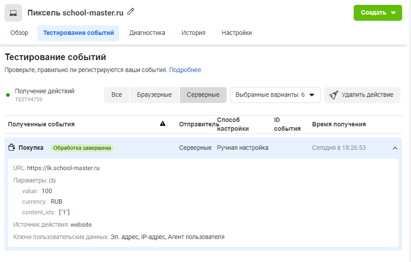This screenshot has width=411, height=262.
Task: Go to the История tab
Action: [193, 33]
